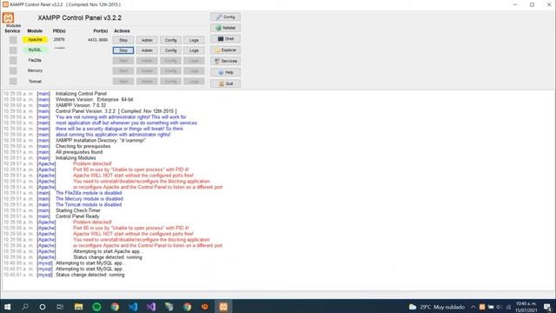Click log line 'Starting Check-Timer'

point(78,210)
